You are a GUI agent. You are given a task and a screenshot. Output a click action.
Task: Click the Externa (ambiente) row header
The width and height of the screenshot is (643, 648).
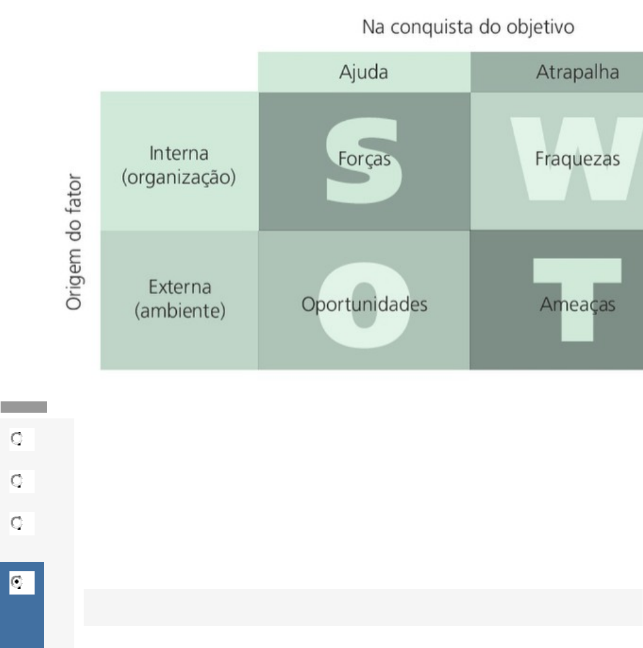(179, 299)
